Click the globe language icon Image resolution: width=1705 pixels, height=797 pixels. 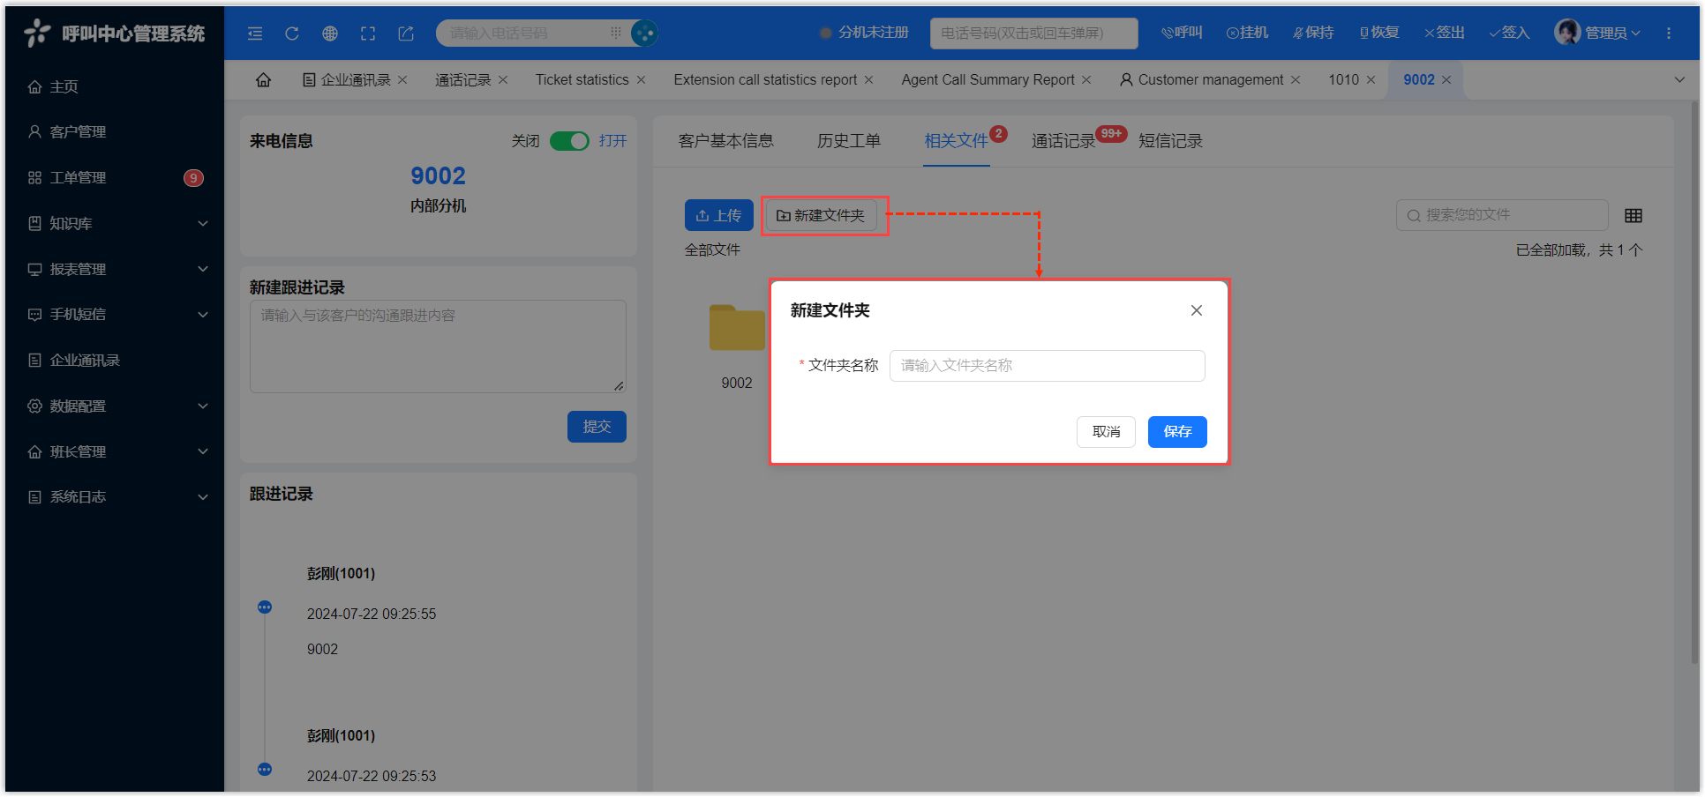point(330,34)
